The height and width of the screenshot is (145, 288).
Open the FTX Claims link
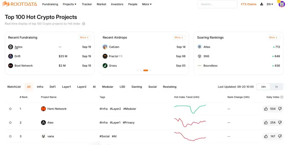[x=249, y=4]
